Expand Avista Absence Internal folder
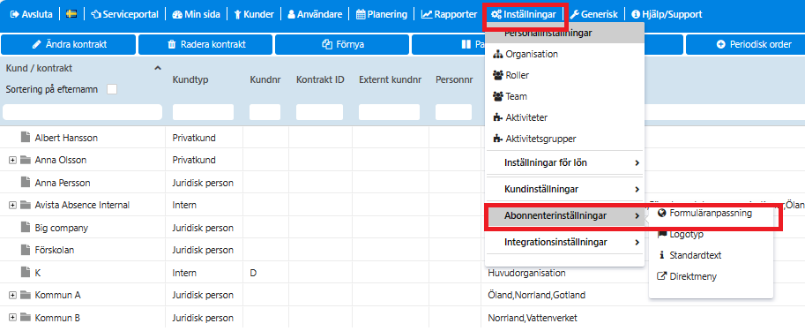805x331 pixels. click(13, 206)
